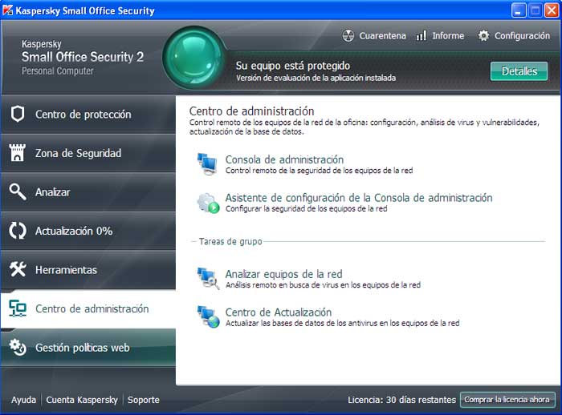The width and height of the screenshot is (562, 415).
Task: Click the Asistente de configuración gear icon
Action: pos(207,203)
